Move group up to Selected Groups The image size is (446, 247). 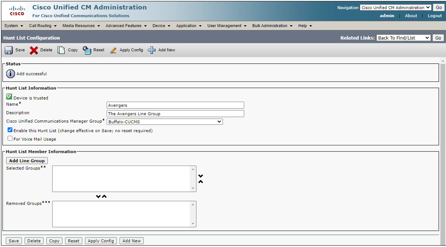tap(104, 197)
